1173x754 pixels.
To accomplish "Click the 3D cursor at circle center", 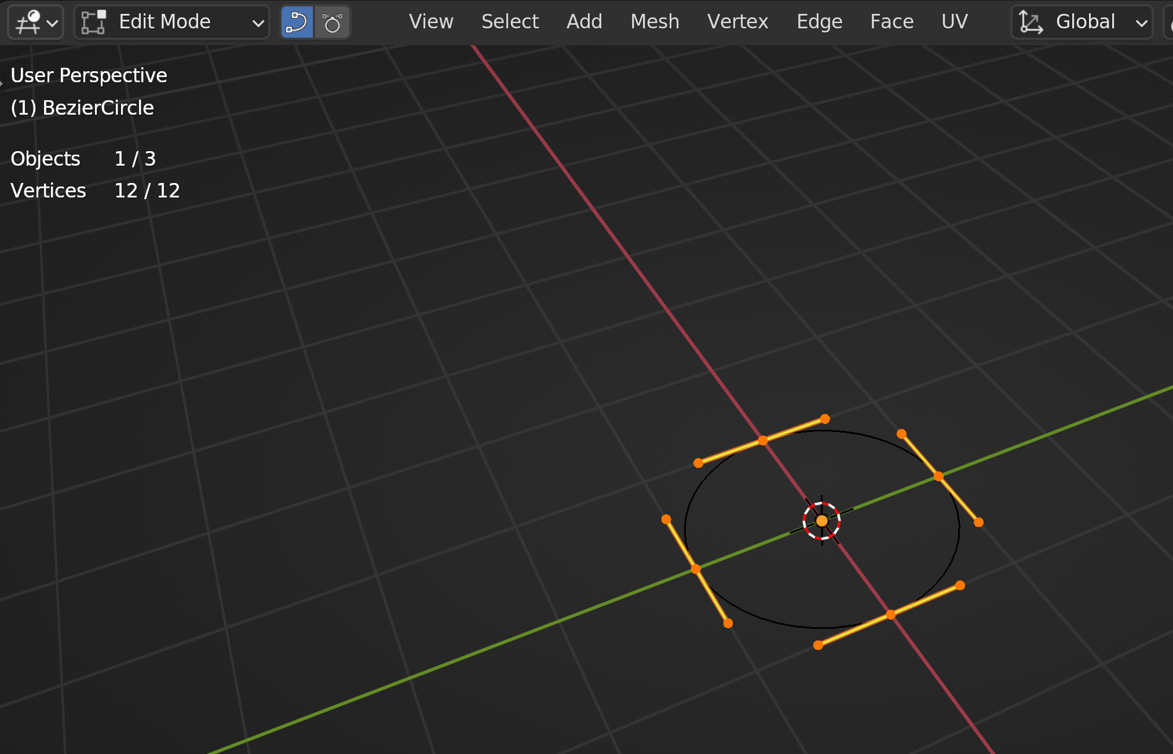I will point(821,521).
